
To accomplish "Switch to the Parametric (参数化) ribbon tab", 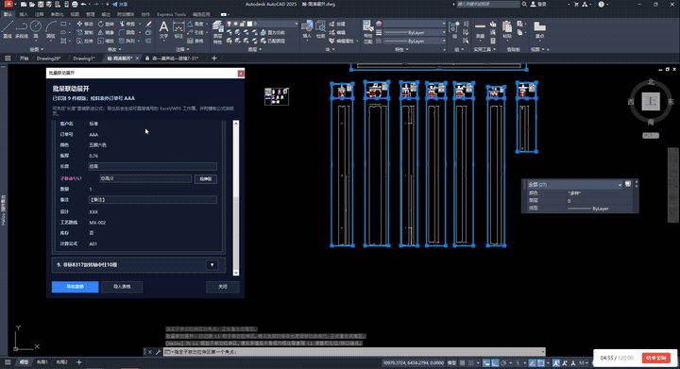I will click(57, 14).
